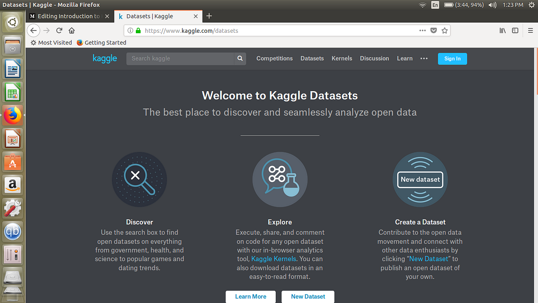Switch to the Editing Introduction tab
538x303 pixels.
tap(67, 16)
